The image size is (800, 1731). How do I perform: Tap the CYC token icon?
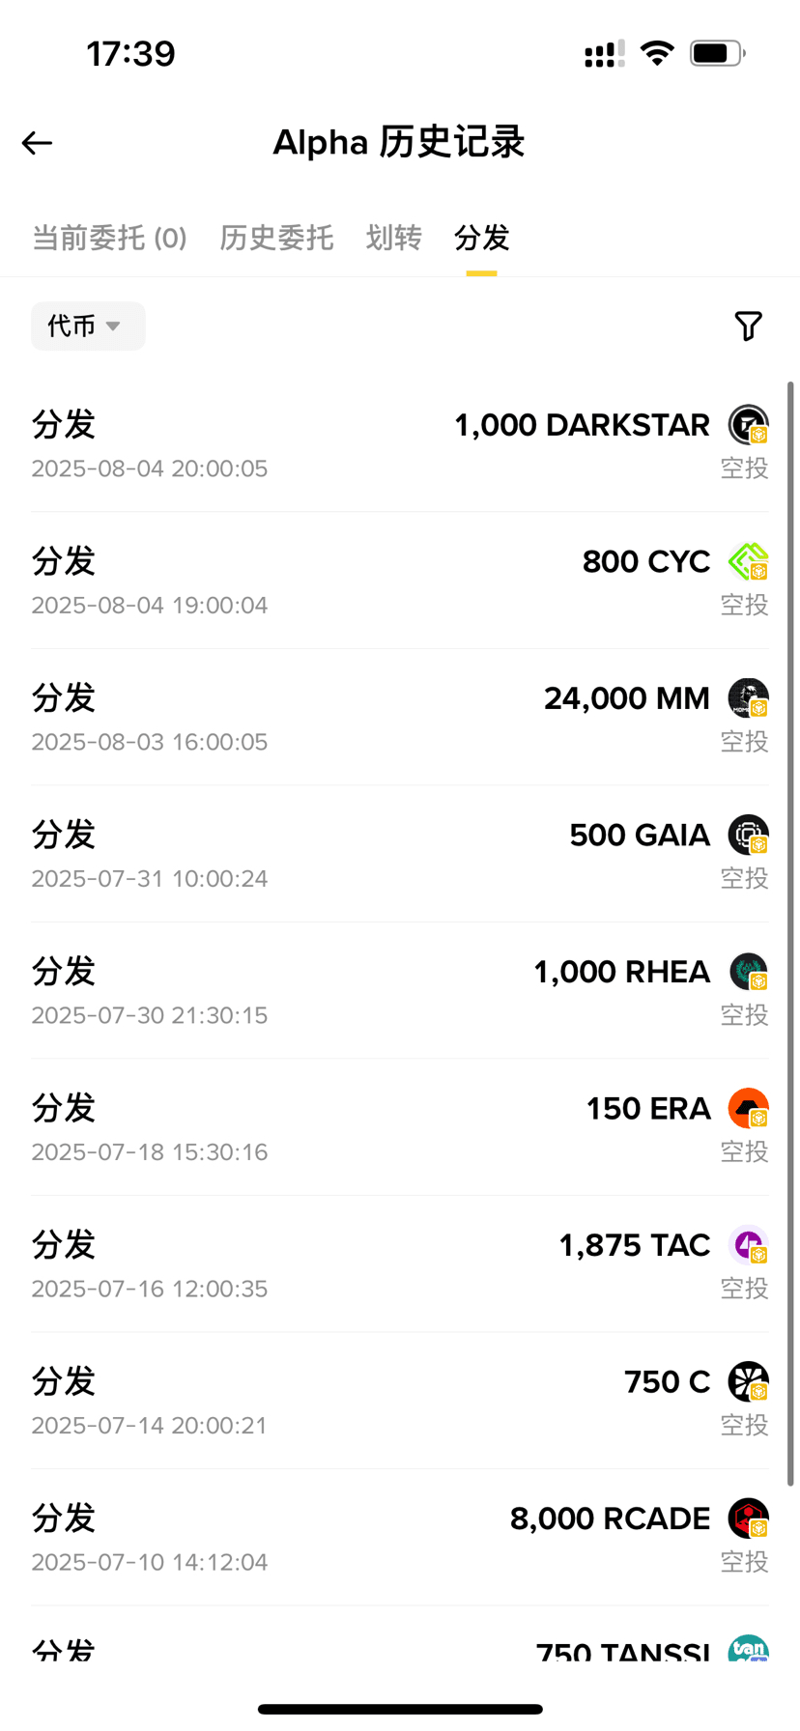coord(748,561)
